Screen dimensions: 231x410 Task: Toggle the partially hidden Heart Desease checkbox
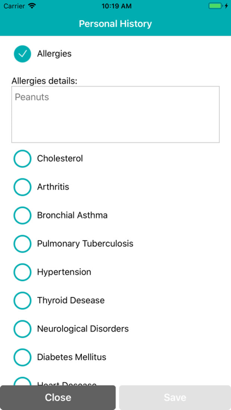[x=22, y=381]
